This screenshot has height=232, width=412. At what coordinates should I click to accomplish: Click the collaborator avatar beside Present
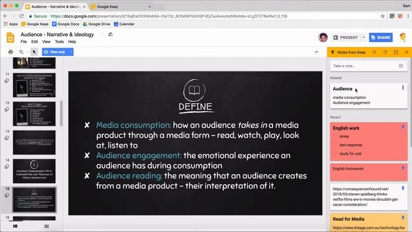[323, 37]
